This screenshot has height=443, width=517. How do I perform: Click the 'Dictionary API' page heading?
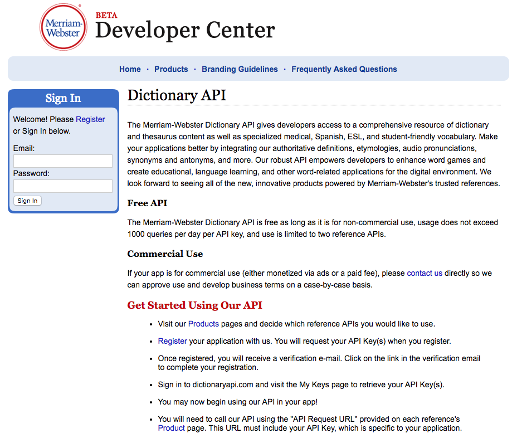coord(177,95)
